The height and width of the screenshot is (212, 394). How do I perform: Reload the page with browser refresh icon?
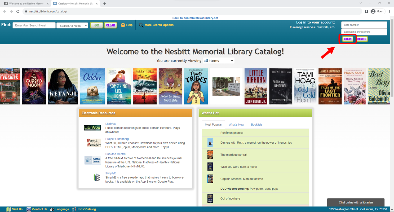(18, 11)
